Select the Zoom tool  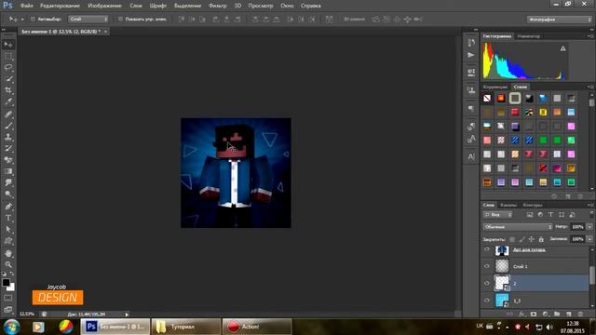tap(8, 264)
